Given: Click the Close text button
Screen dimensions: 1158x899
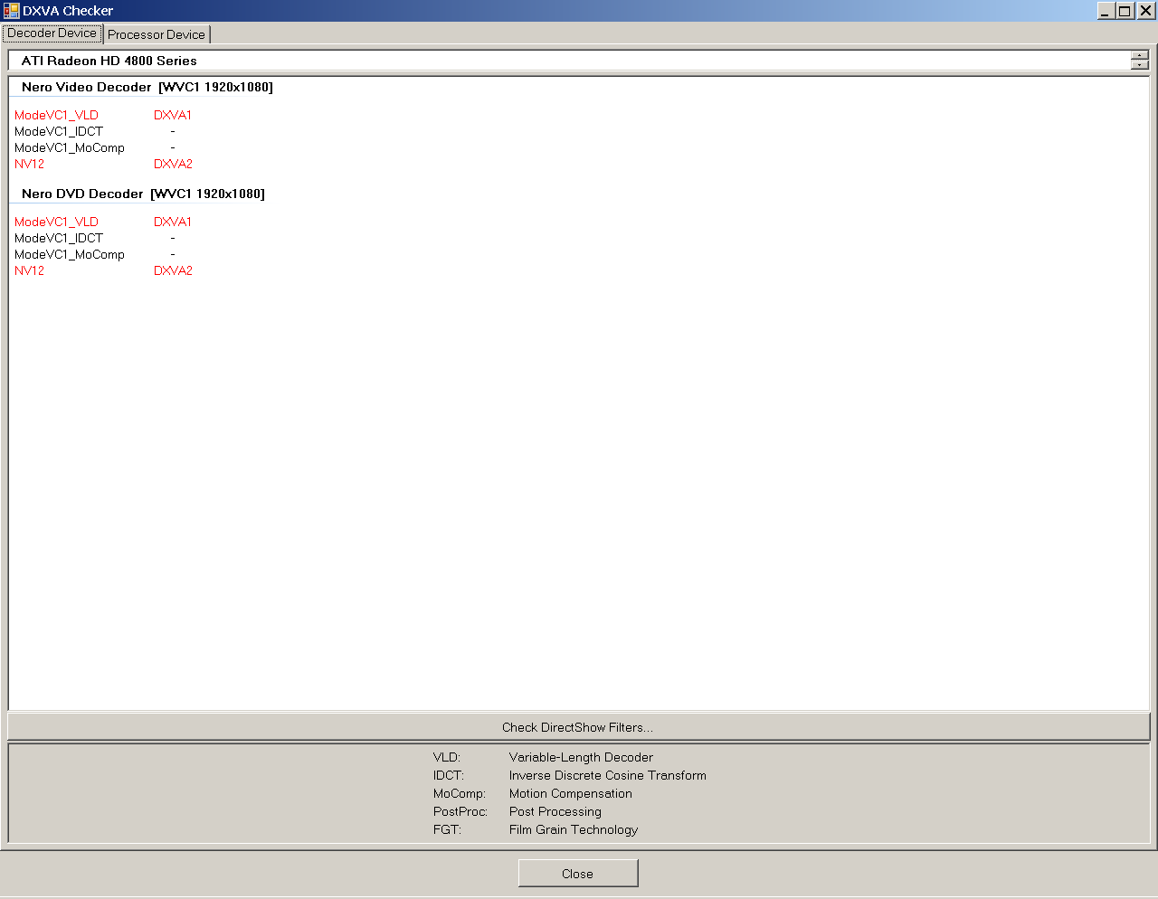Looking at the screenshot, I should tap(578, 874).
